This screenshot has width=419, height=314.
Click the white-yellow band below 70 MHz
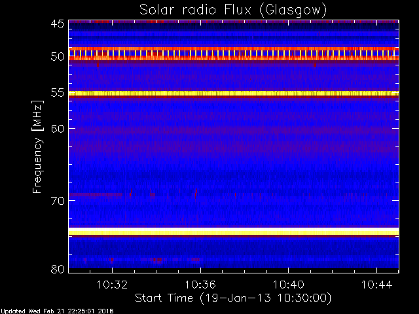234,231
